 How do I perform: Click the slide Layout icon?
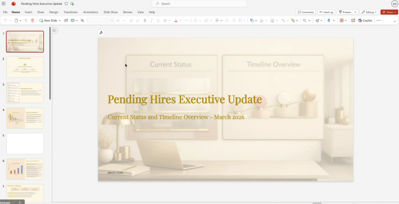point(72,20)
